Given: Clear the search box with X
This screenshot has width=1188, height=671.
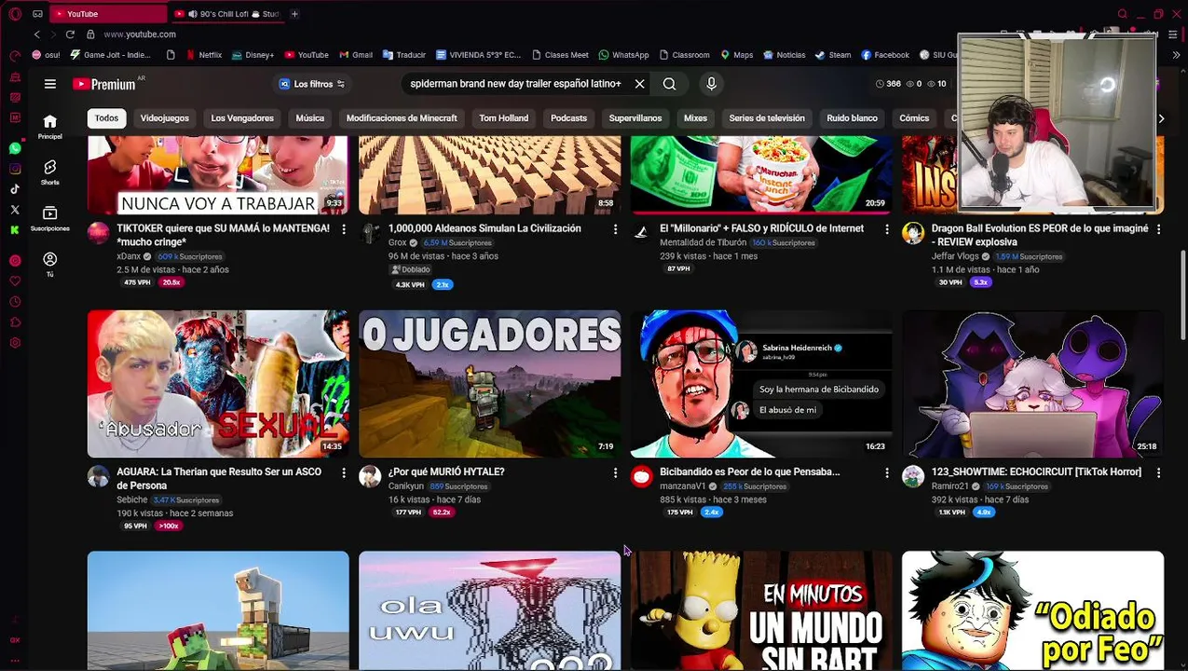Looking at the screenshot, I should coord(639,84).
